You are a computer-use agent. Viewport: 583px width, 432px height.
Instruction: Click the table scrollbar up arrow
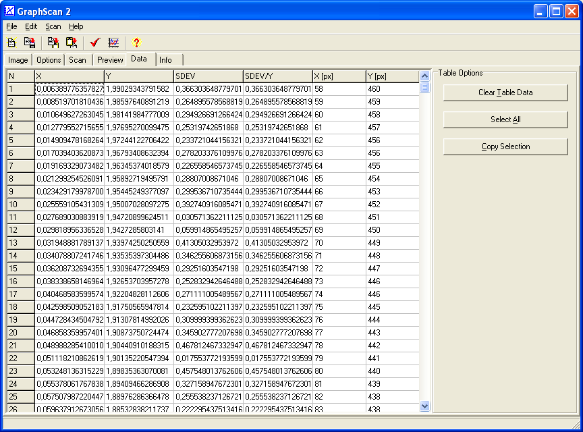point(424,76)
